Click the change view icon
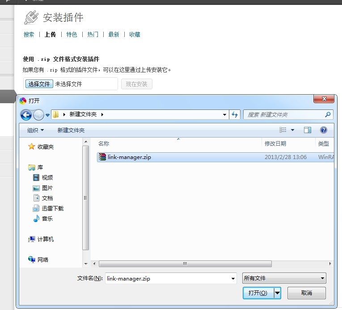Image resolution: width=342 pixels, height=310 pixels. coord(283,130)
